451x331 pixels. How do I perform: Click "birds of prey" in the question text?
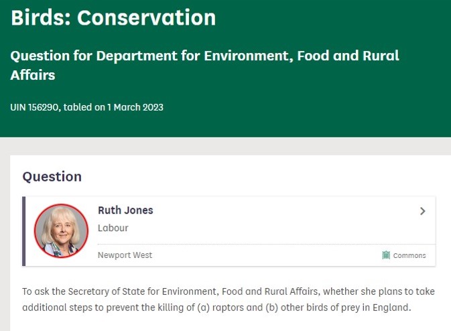(352, 308)
